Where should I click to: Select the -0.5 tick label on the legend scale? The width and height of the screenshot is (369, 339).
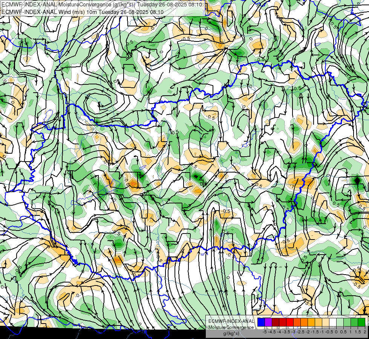click(329, 332)
